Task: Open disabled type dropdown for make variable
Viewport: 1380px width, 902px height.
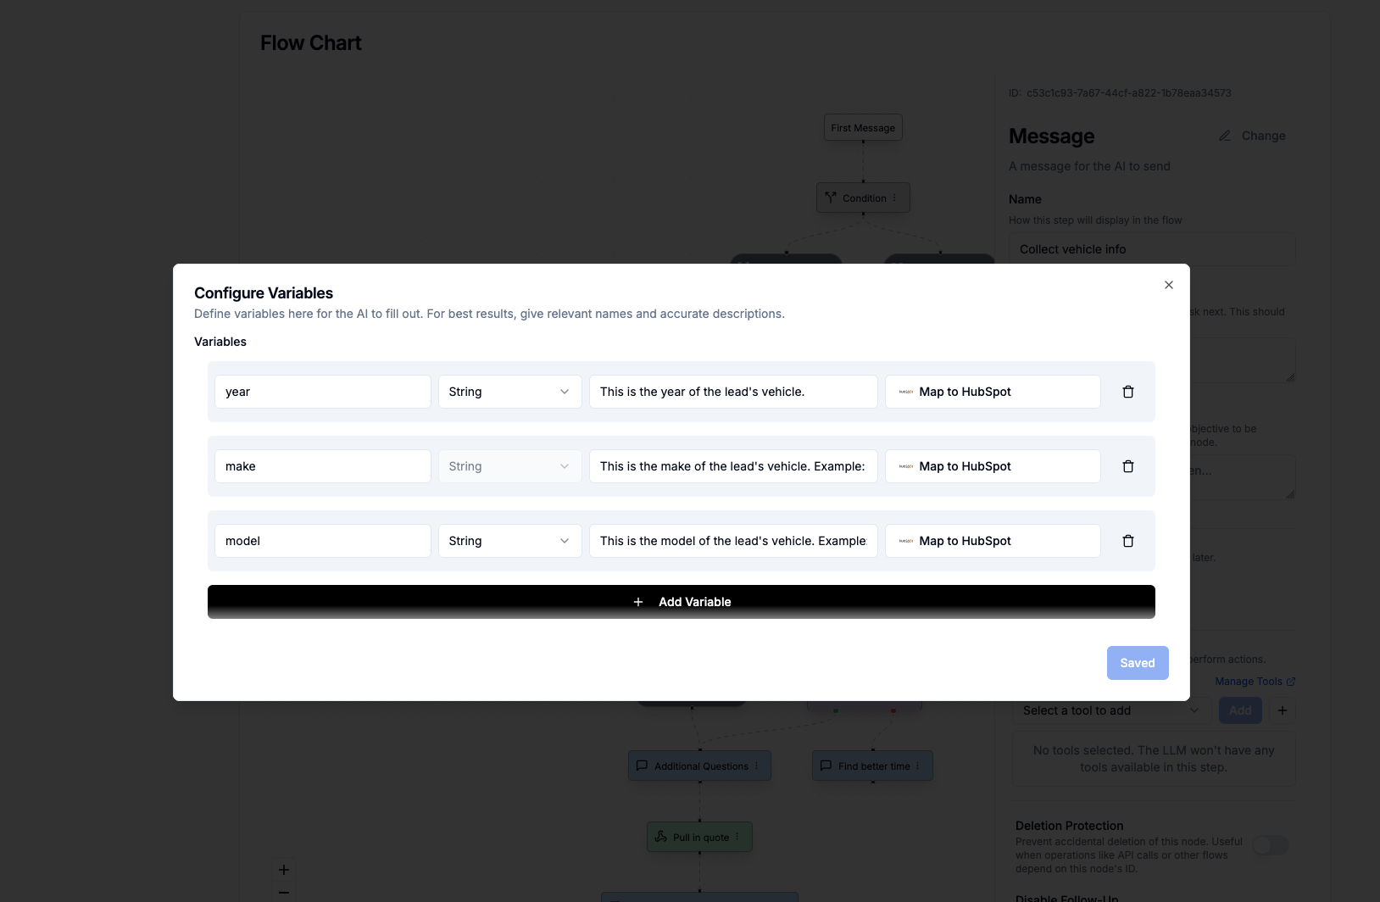Action: (509, 466)
